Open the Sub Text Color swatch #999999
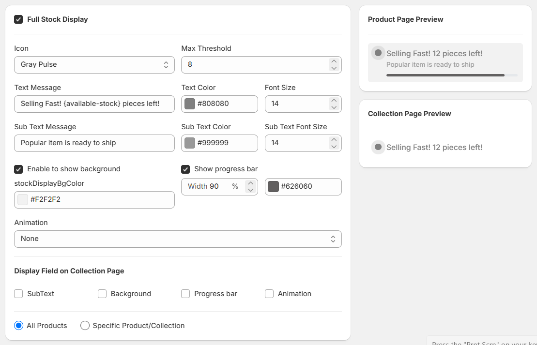The image size is (537, 345). (x=190, y=143)
